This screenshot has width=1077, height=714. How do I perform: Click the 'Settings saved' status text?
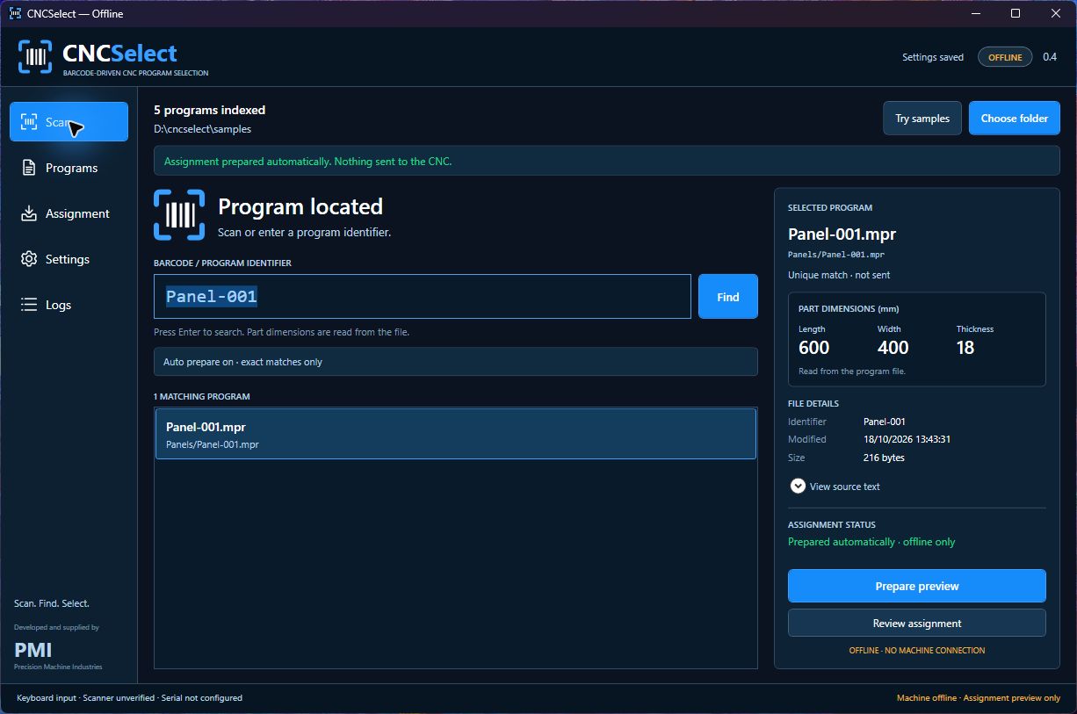click(933, 57)
